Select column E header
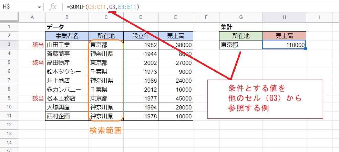The width and height of the screenshot is (339, 152). 176,17
